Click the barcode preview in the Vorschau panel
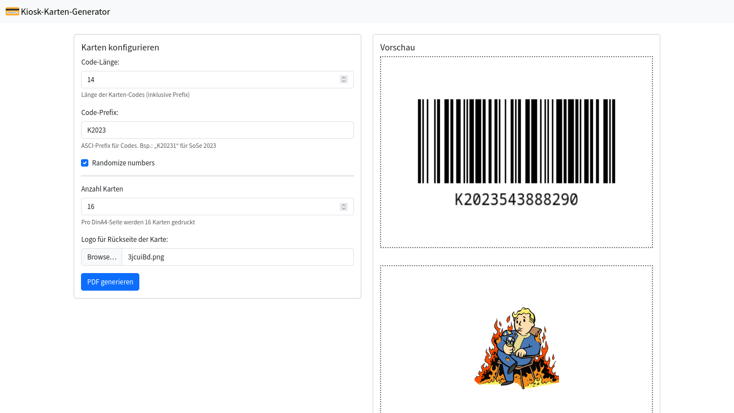 (x=516, y=140)
